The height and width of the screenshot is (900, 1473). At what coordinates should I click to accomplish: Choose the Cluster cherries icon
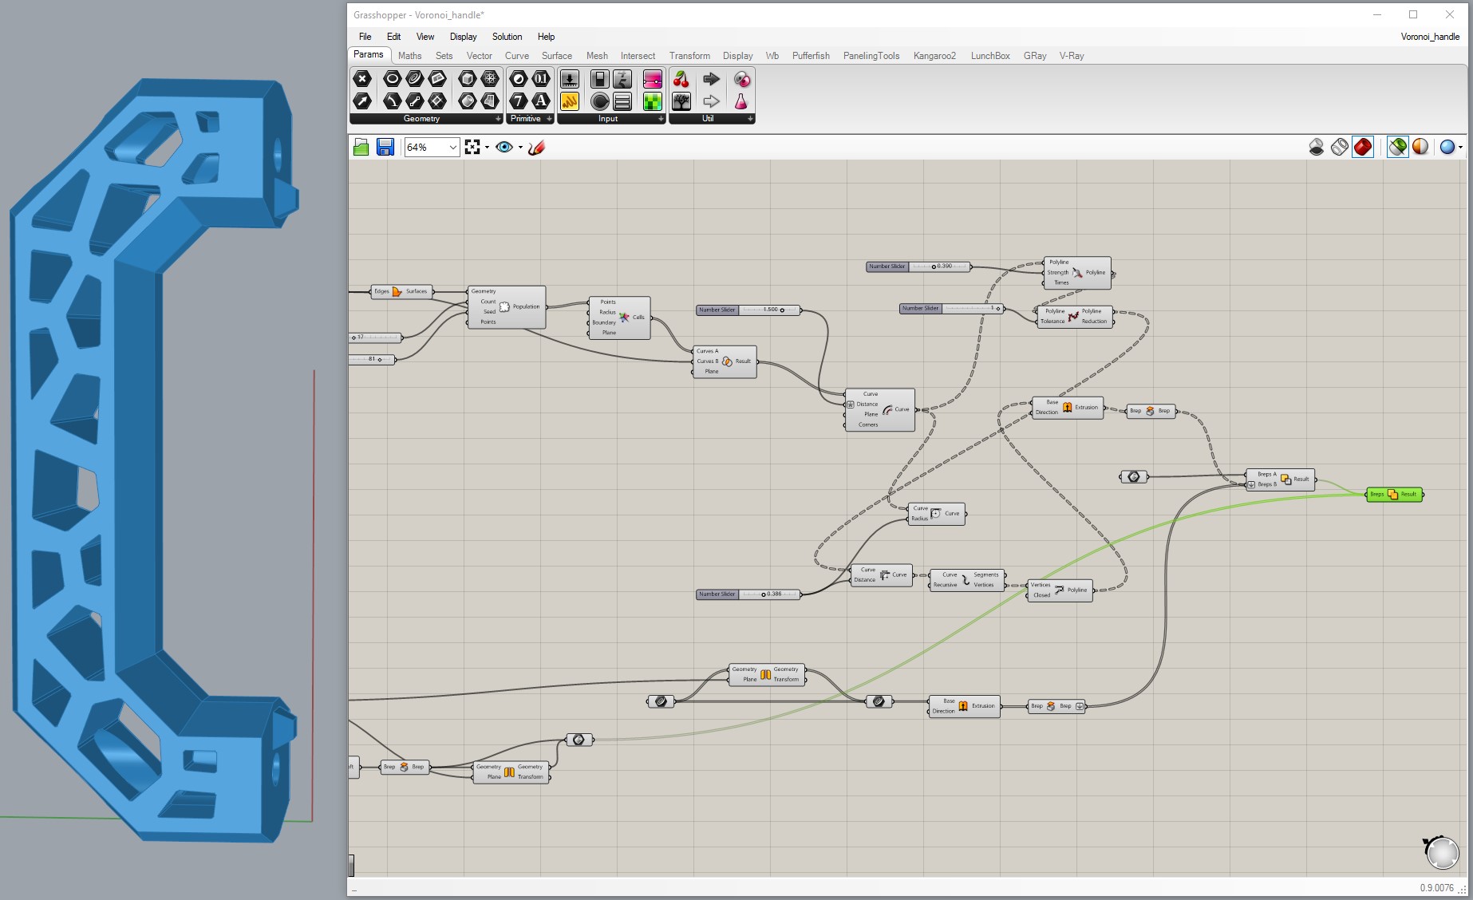tap(681, 79)
